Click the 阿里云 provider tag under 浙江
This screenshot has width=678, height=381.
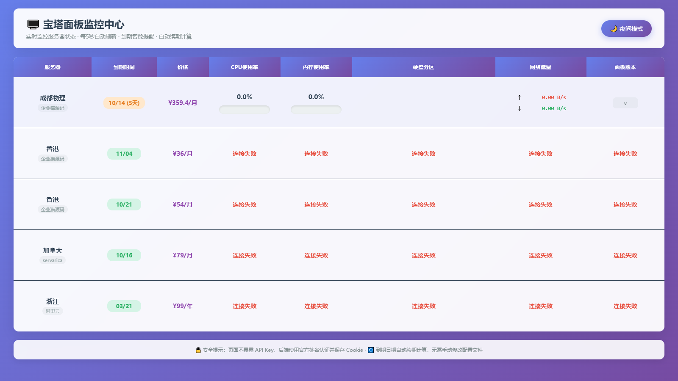[53, 311]
